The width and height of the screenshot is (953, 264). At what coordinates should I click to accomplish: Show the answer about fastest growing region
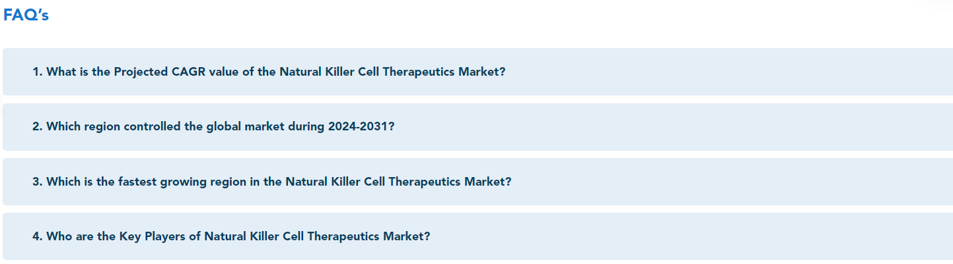[477, 182]
